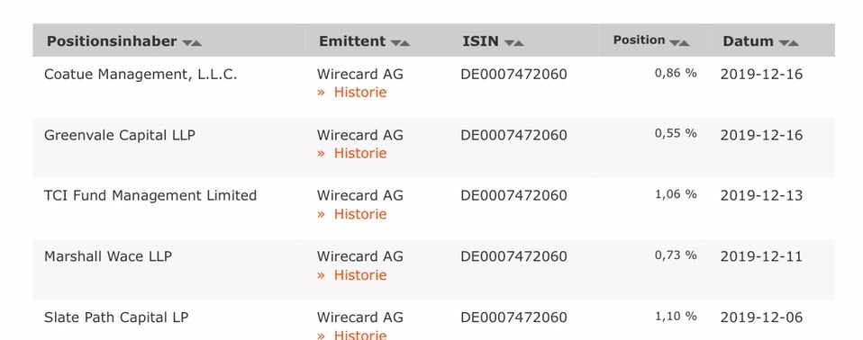Open Historie link for Greenvale Capital
The image size is (863, 340).
[x=352, y=153]
